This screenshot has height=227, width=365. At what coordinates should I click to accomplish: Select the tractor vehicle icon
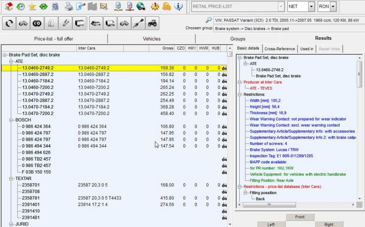(x=152, y=24)
